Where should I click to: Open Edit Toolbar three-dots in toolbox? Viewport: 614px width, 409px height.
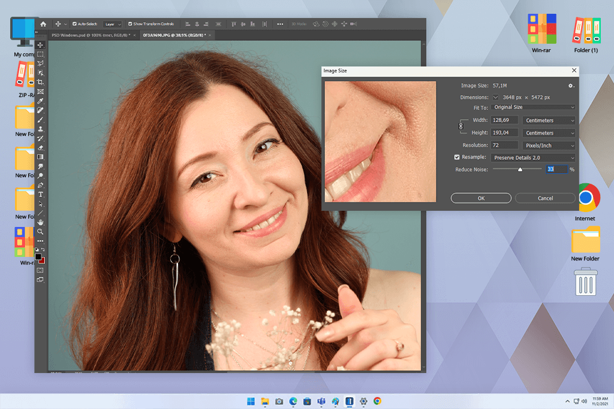pos(40,241)
